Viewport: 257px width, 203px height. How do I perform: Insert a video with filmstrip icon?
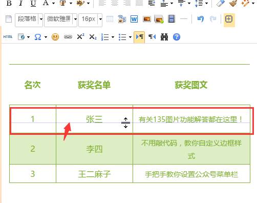tap(172, 19)
